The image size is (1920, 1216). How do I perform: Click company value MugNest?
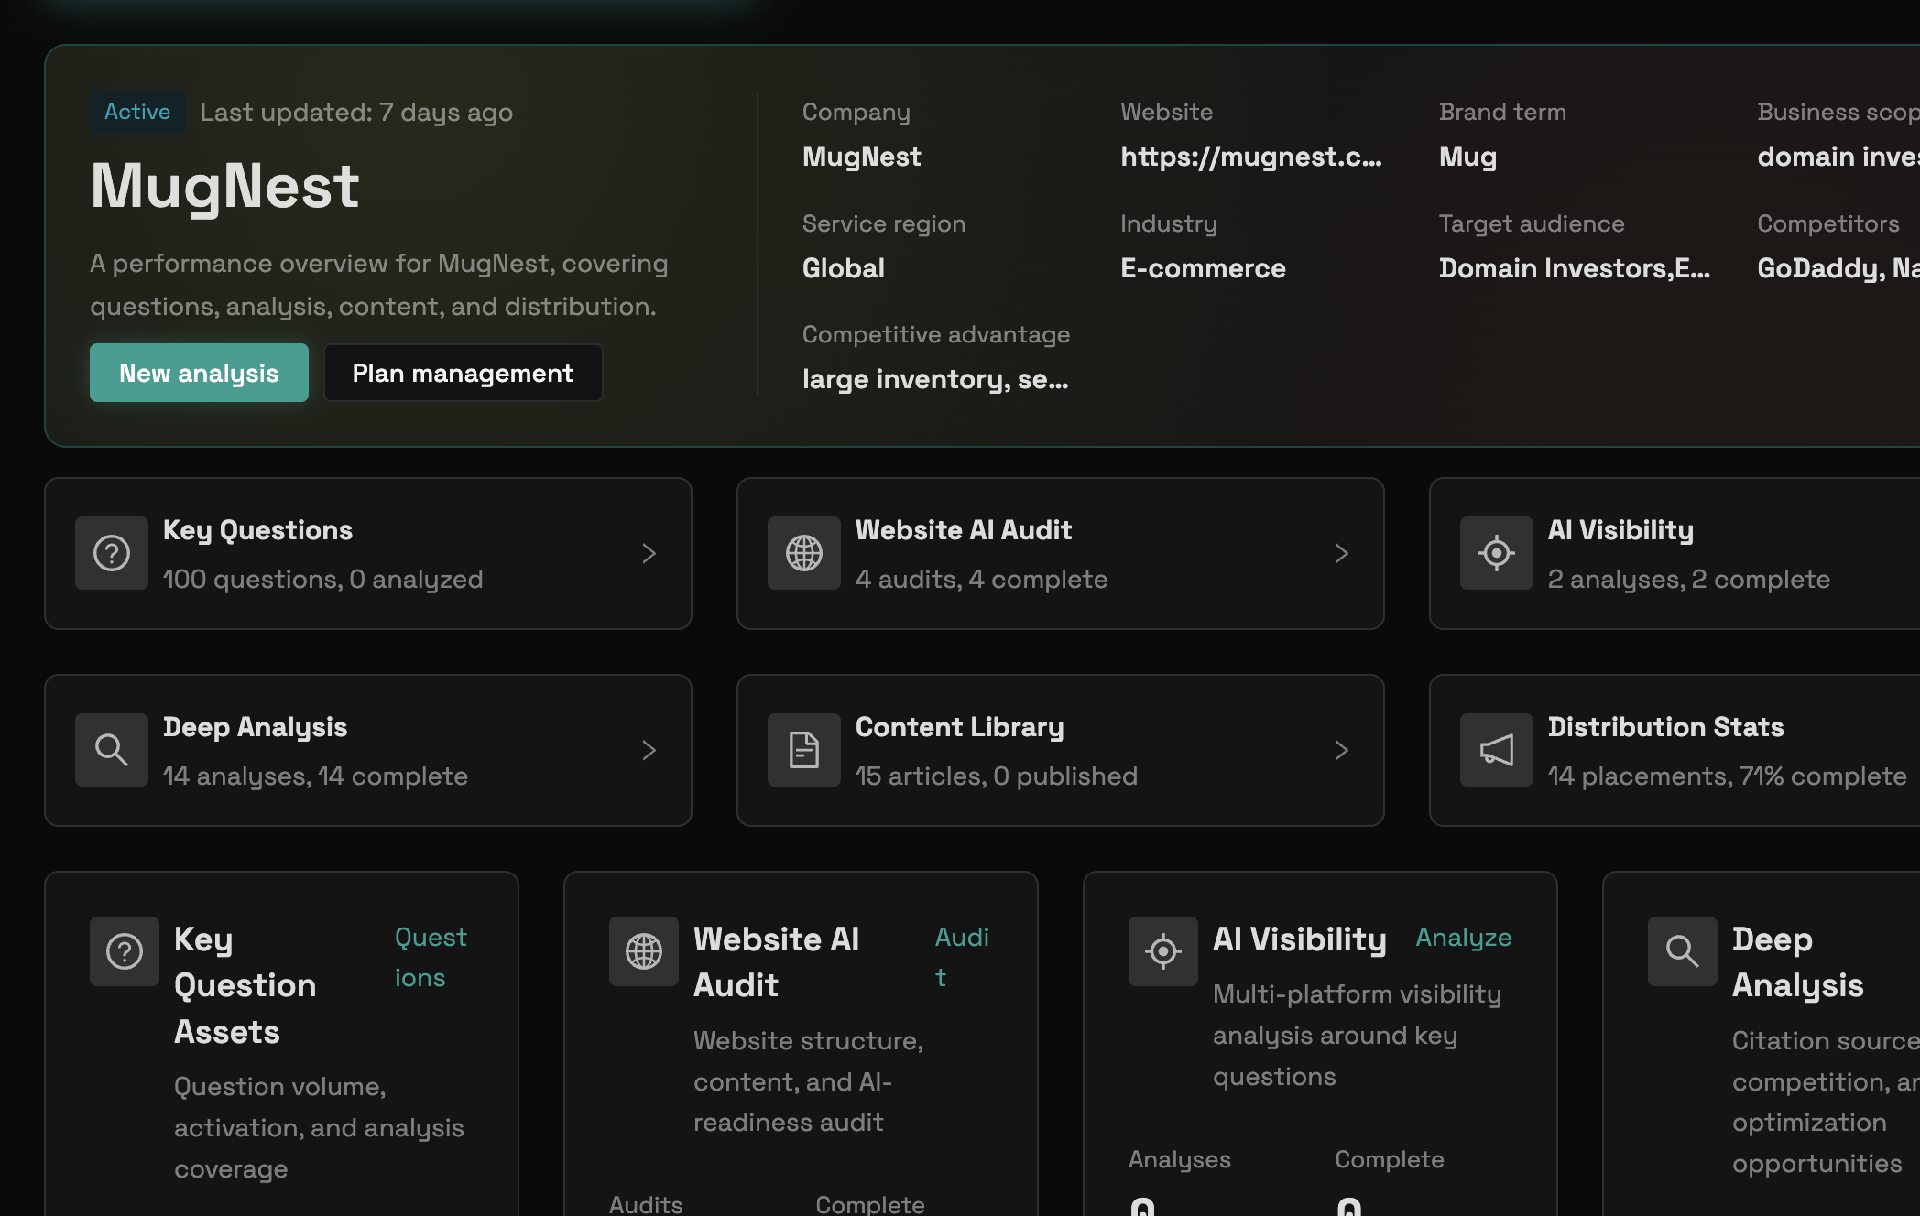click(x=862, y=157)
